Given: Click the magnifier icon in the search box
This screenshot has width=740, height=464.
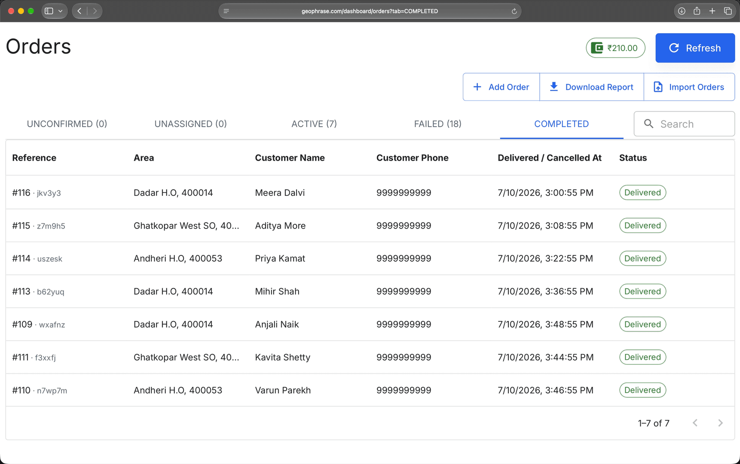Looking at the screenshot, I should coord(649,124).
